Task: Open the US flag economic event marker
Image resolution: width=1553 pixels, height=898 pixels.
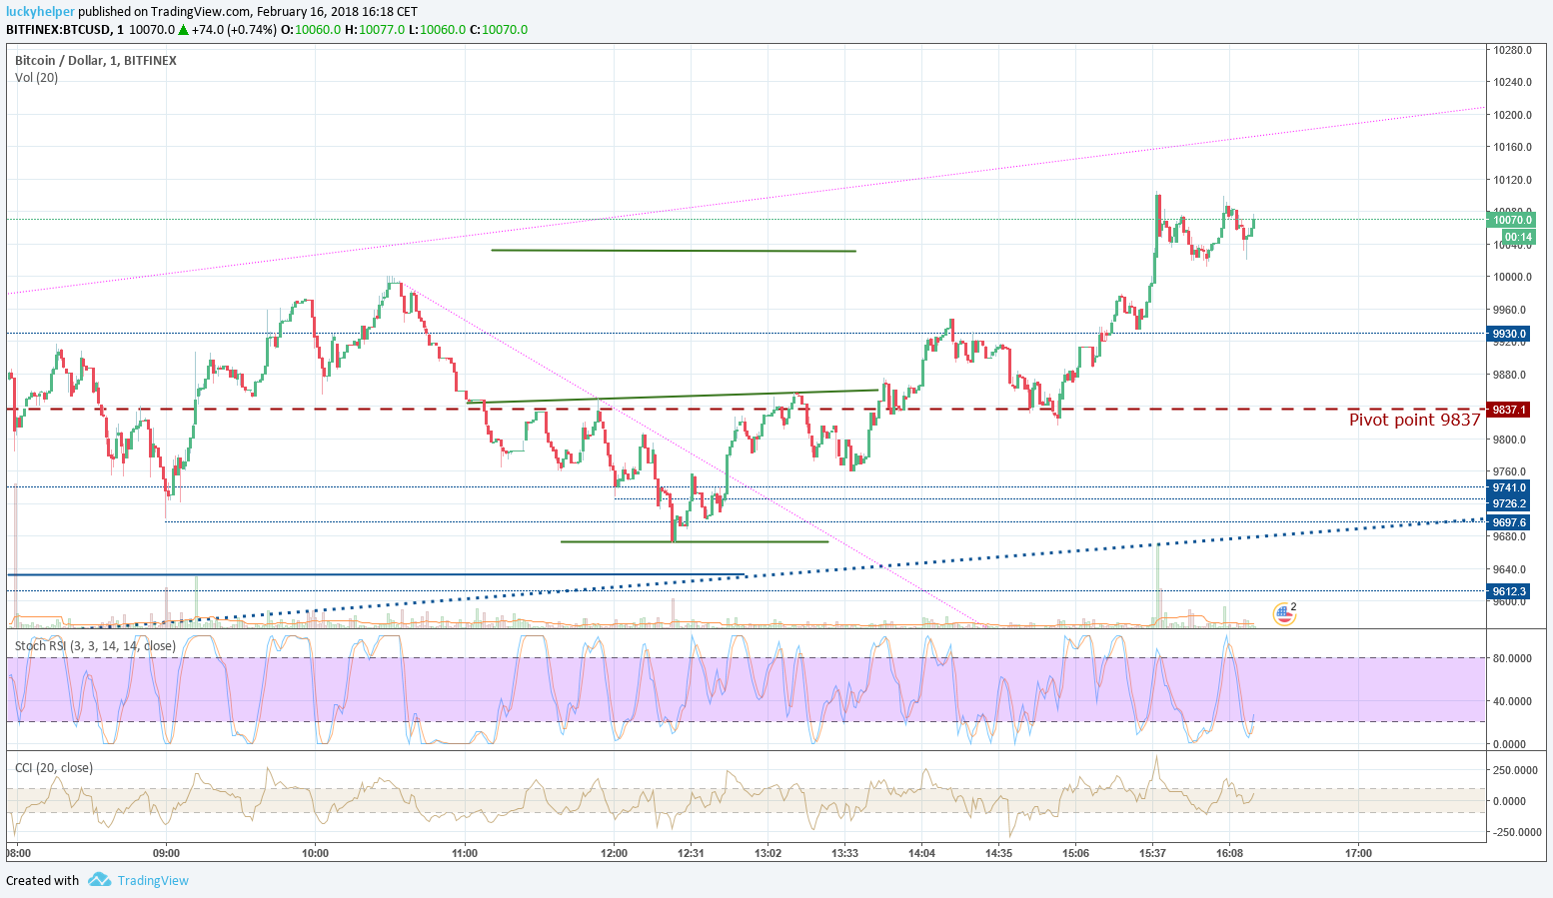Action: 1283,614
